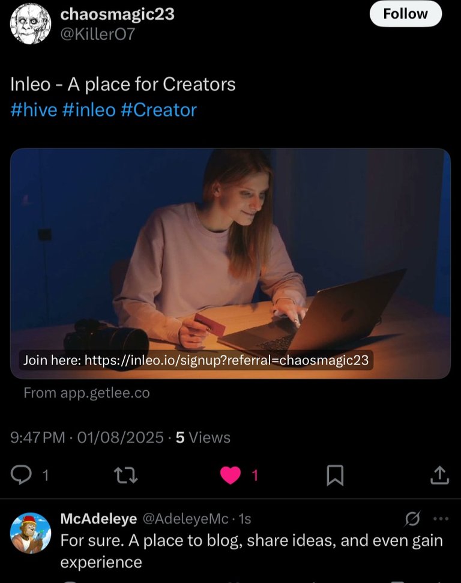Click the 9:47 PM post timestamp

tap(38, 438)
